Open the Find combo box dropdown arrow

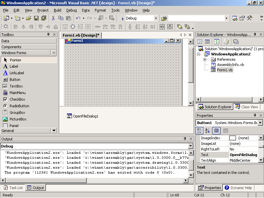point(226,18)
